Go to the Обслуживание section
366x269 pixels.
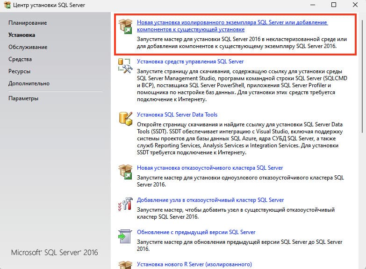click(x=28, y=47)
